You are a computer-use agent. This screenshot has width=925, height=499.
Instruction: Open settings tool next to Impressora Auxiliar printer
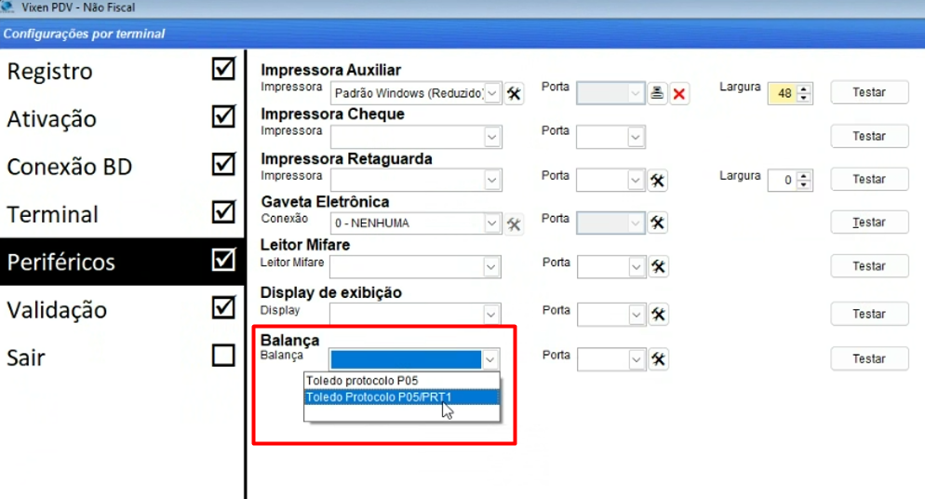pos(514,93)
